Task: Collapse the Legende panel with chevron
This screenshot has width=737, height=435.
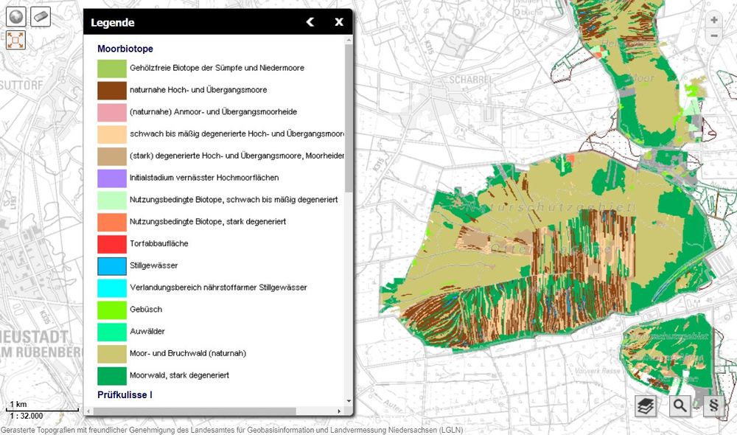Action: point(310,22)
